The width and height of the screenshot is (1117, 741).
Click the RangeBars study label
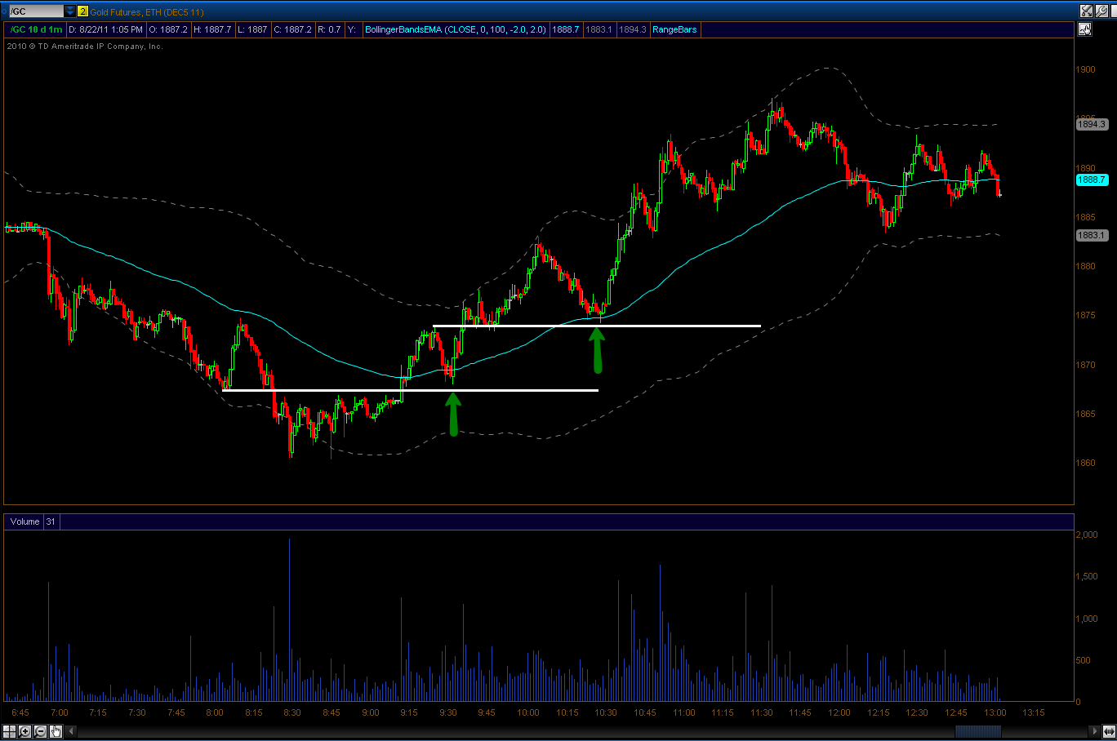click(674, 29)
